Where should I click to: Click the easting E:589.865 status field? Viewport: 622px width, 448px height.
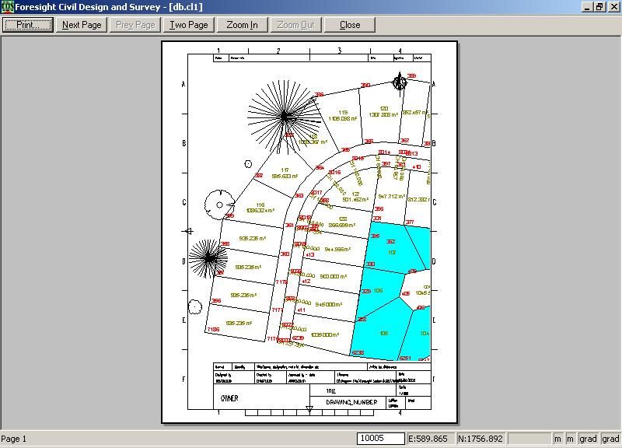431,439
